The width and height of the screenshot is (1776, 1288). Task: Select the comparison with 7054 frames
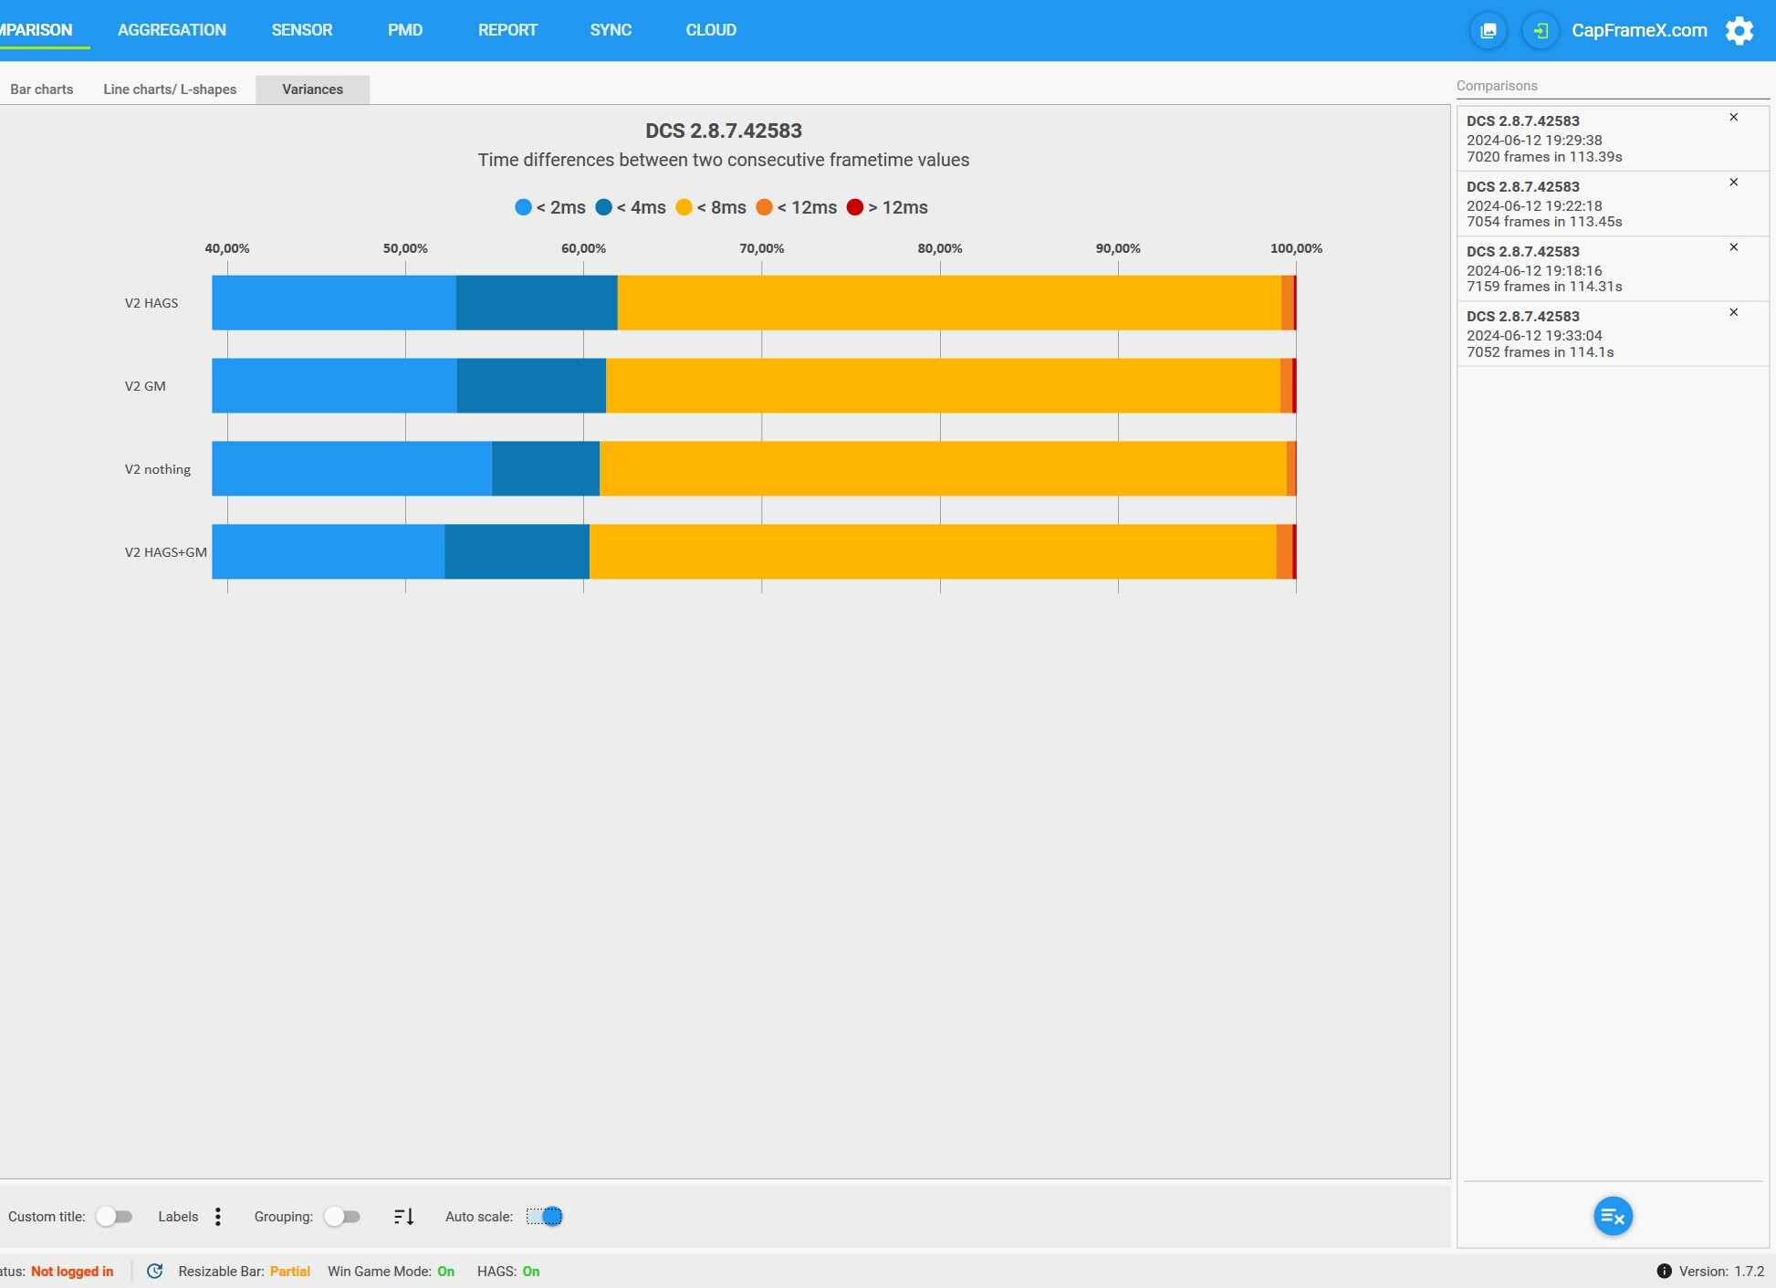point(1613,204)
